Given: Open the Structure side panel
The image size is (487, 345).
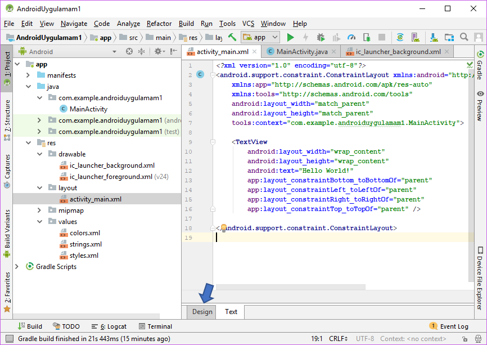Looking at the screenshot, I should tap(7, 120).
